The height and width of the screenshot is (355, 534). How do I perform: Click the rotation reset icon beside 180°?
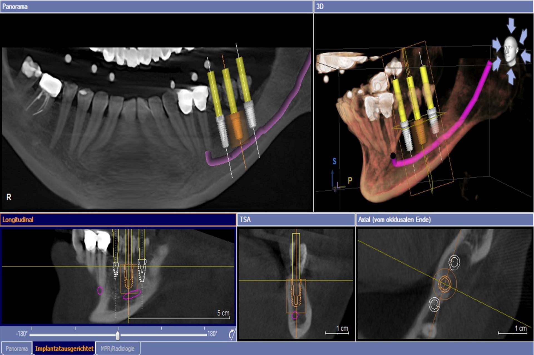click(x=232, y=334)
